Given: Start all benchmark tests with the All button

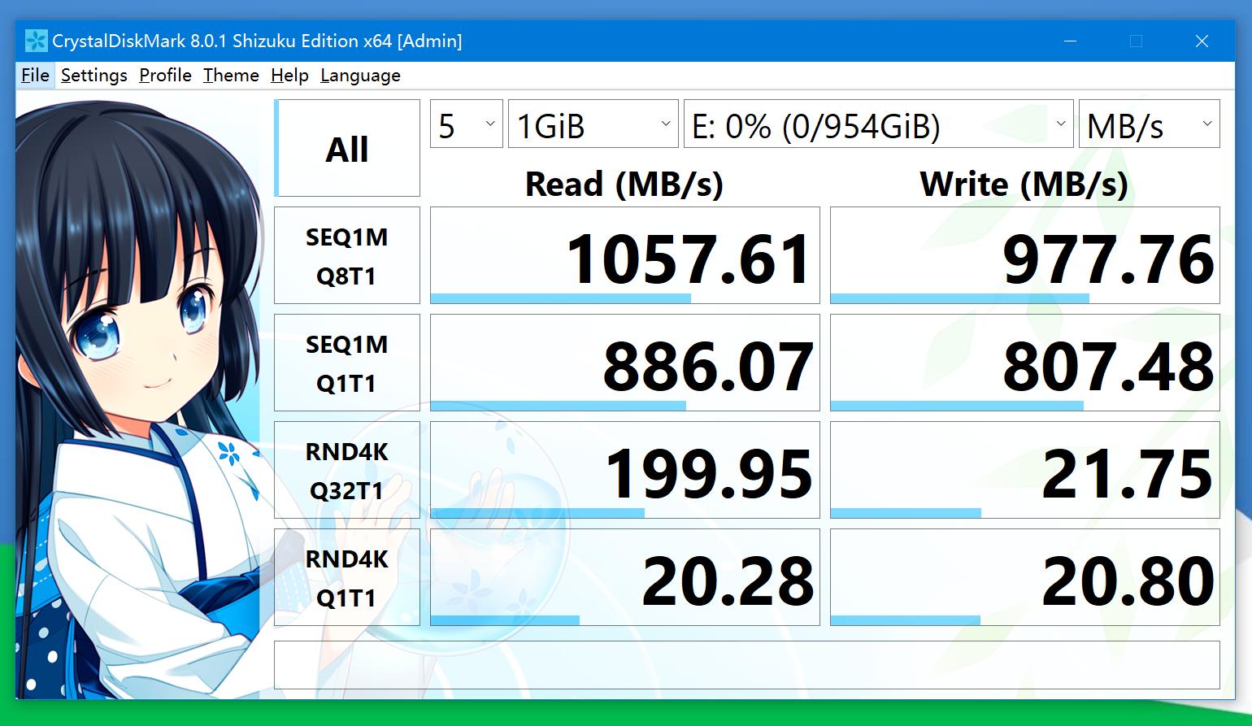Looking at the screenshot, I should tap(346, 148).
